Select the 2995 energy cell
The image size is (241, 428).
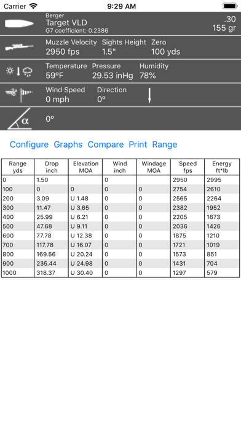coord(222,180)
